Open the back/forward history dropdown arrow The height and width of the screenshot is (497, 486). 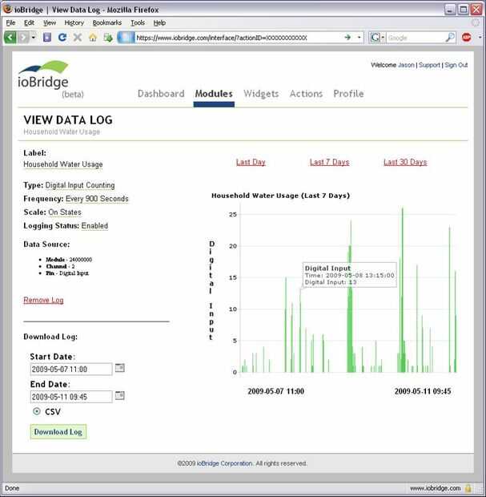coord(34,38)
